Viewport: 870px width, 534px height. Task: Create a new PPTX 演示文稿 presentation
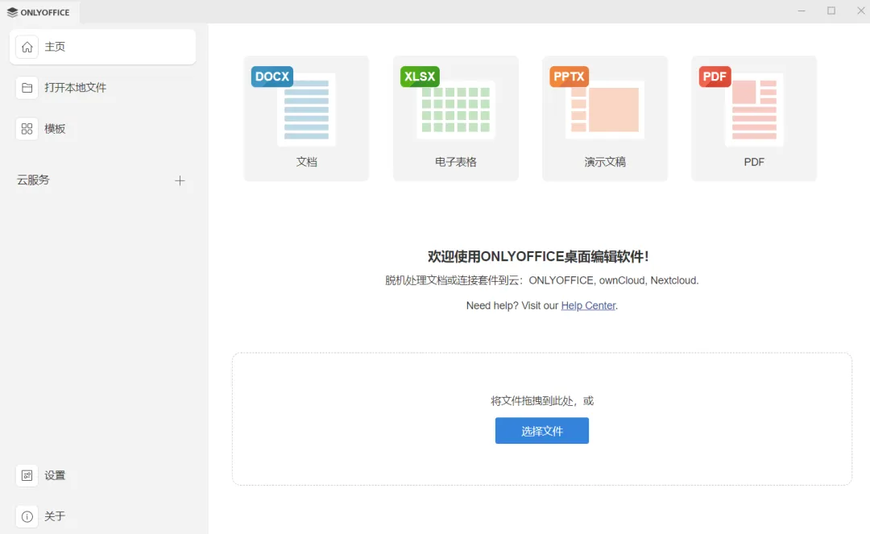(605, 118)
